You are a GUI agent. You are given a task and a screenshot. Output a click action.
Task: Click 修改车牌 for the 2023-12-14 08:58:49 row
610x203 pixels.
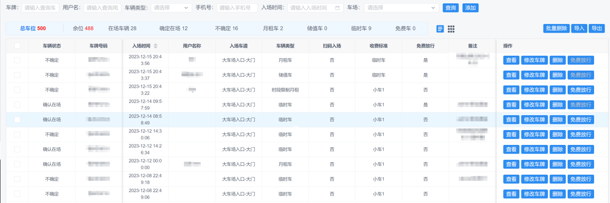[x=534, y=119]
